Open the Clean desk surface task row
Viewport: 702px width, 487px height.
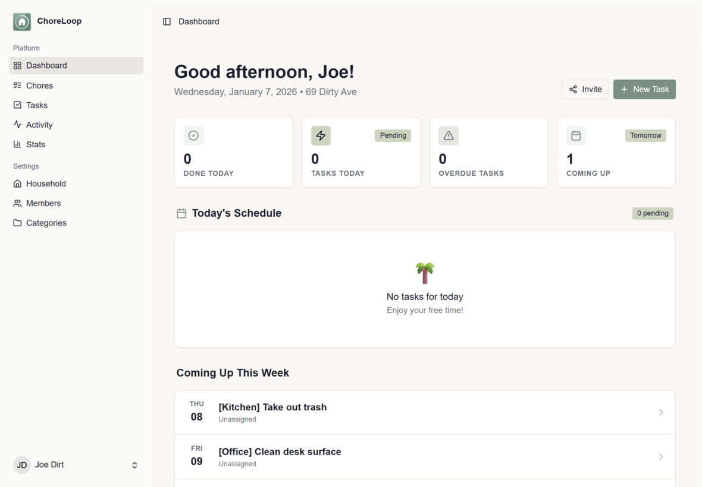425,457
